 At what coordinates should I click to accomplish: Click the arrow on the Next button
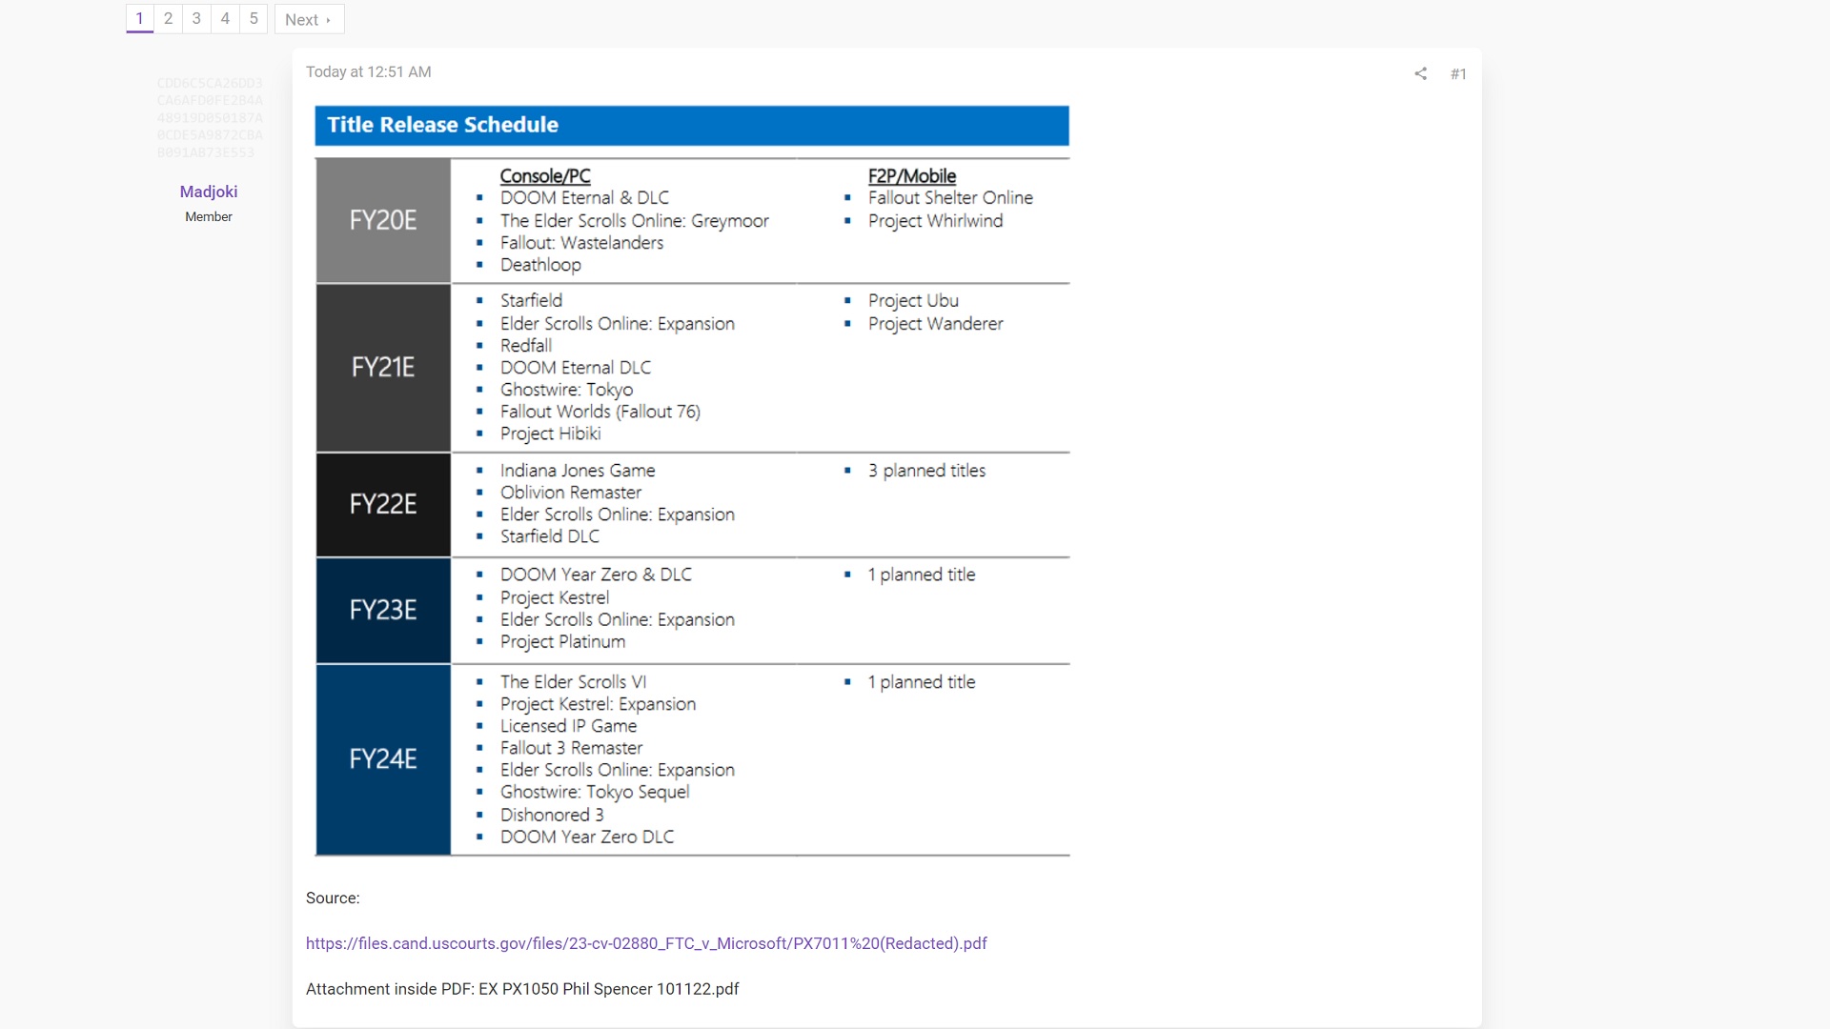point(329,20)
